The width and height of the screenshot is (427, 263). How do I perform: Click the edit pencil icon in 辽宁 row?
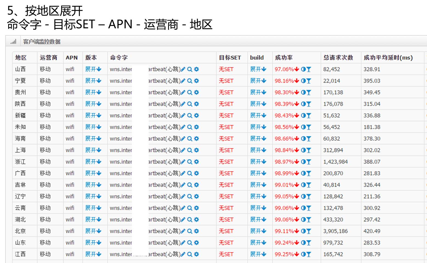[x=183, y=196]
